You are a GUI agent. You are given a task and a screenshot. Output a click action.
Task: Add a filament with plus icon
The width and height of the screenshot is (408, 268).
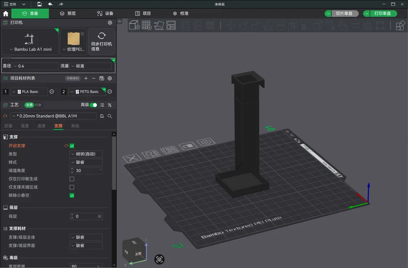[x=86, y=78]
